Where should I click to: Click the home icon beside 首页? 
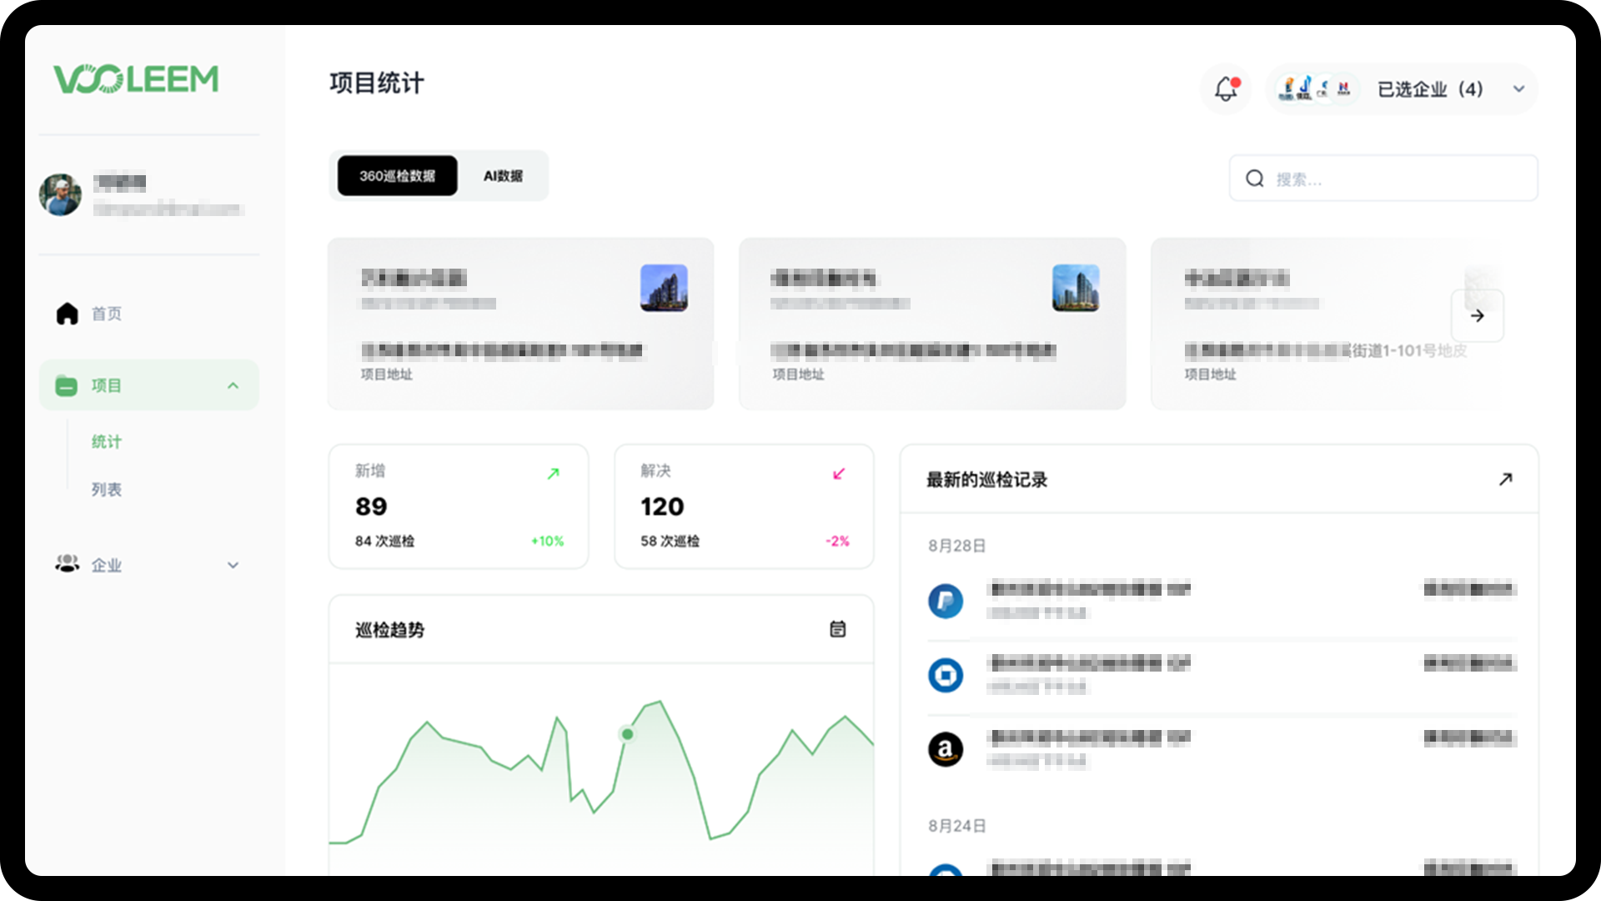point(67,314)
